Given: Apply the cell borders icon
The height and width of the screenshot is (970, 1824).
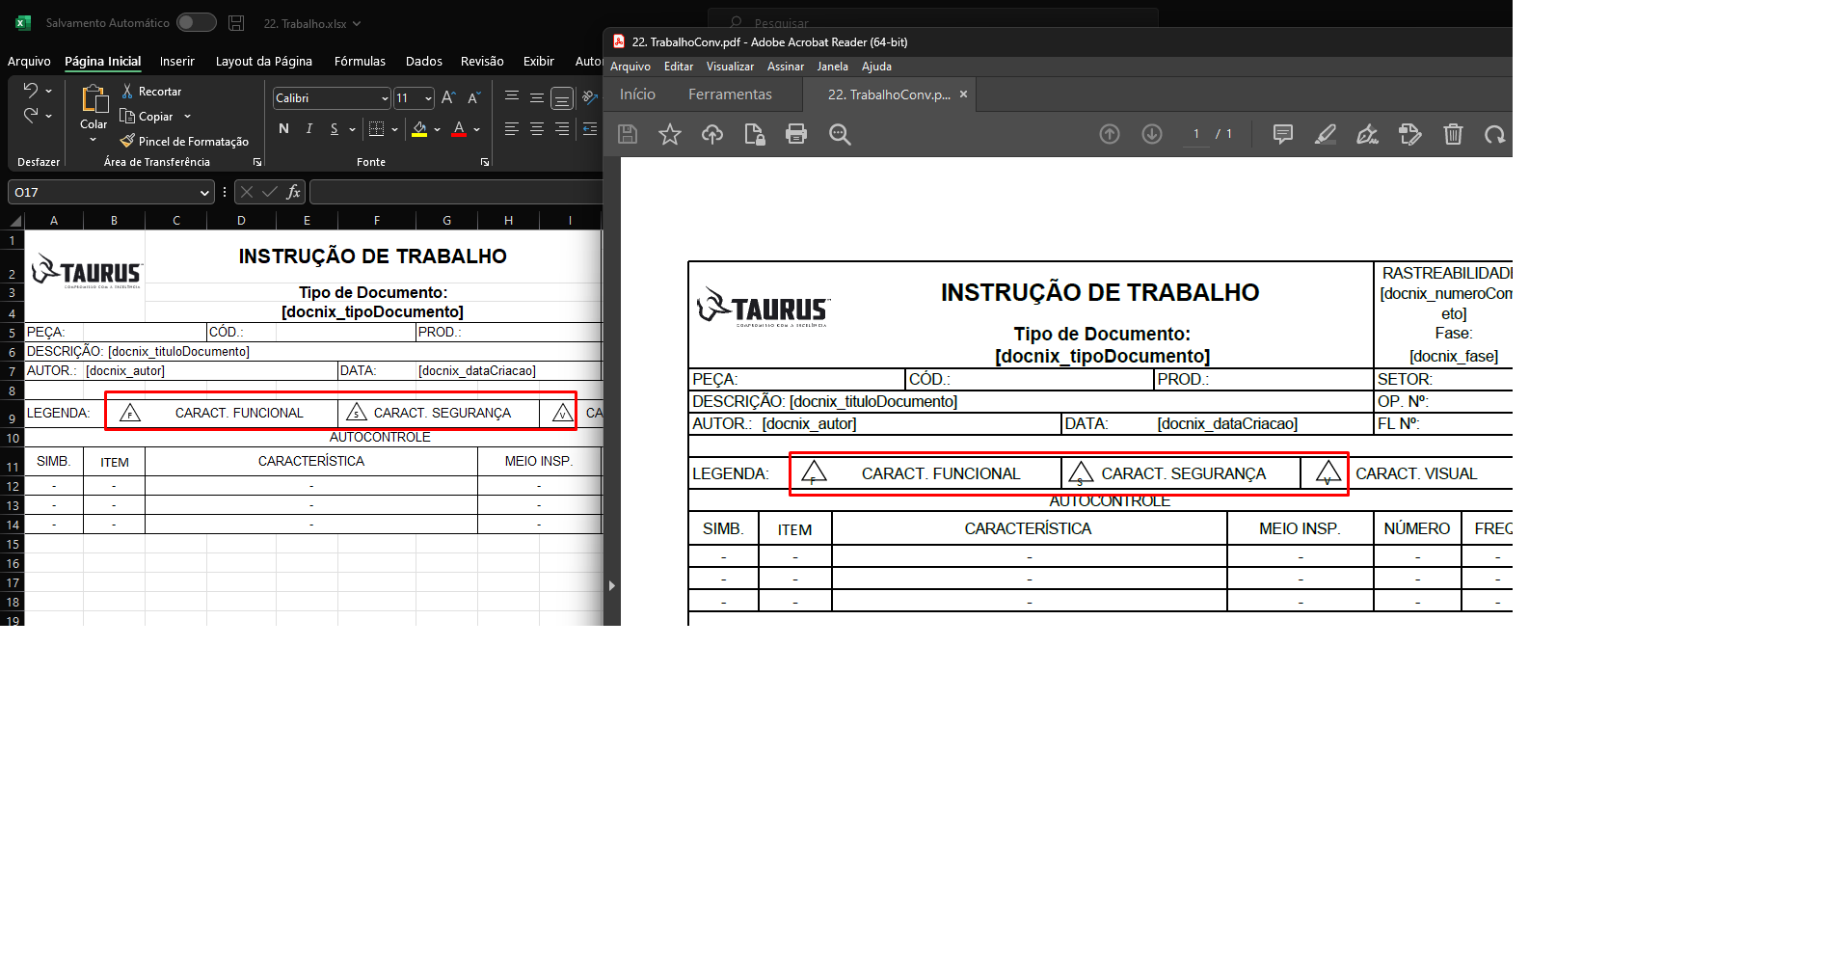Looking at the screenshot, I should pos(377,128).
